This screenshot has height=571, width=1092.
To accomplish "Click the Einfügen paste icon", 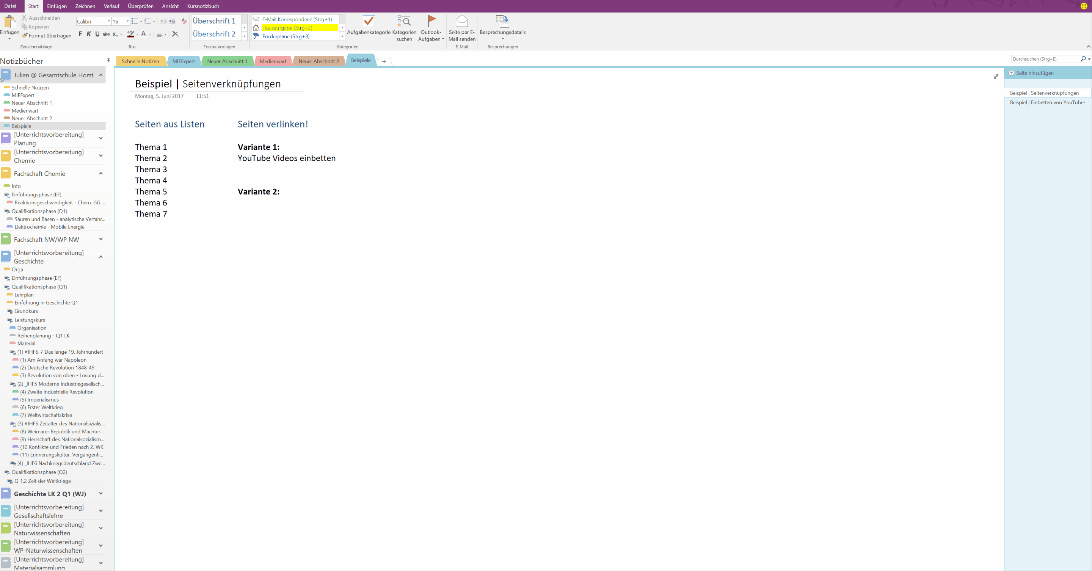I will point(9,21).
